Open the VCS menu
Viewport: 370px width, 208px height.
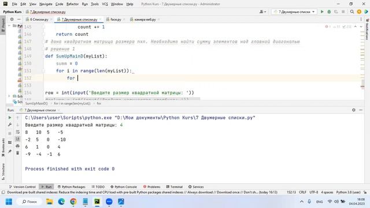coord(105,4)
